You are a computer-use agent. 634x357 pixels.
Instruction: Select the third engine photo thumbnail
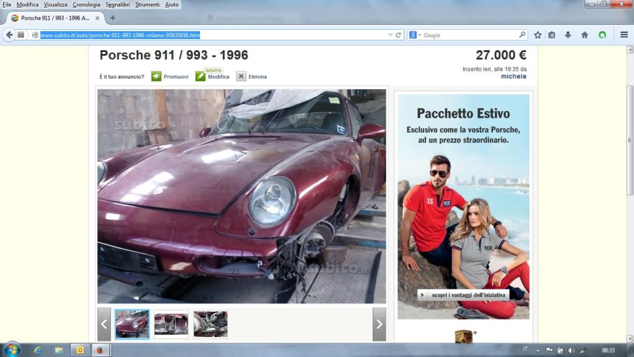[x=211, y=324]
